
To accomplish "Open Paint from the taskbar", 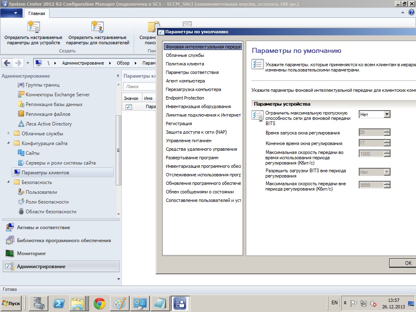I will 120,303.
